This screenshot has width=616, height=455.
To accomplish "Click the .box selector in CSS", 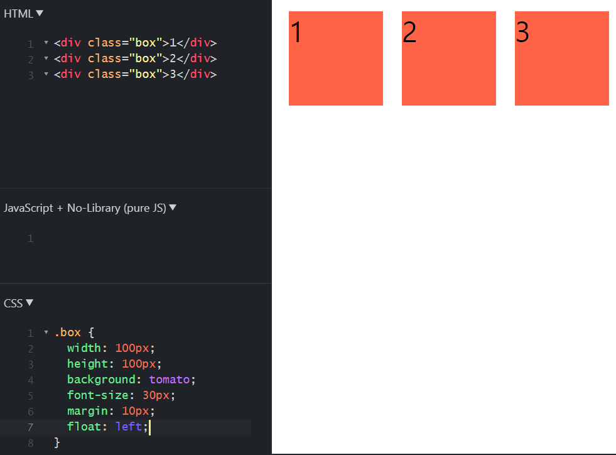I will coord(68,332).
